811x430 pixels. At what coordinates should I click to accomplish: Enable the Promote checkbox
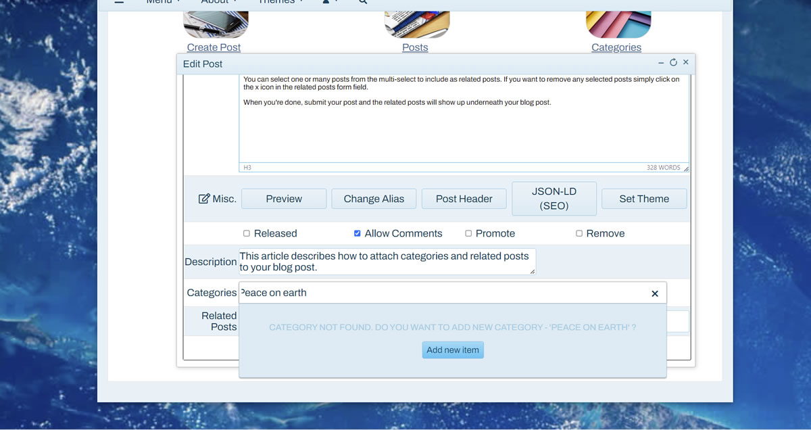click(468, 233)
